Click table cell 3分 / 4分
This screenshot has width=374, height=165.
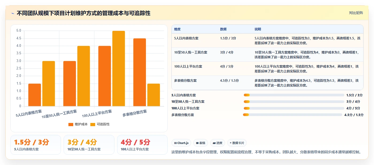(x=227, y=52)
